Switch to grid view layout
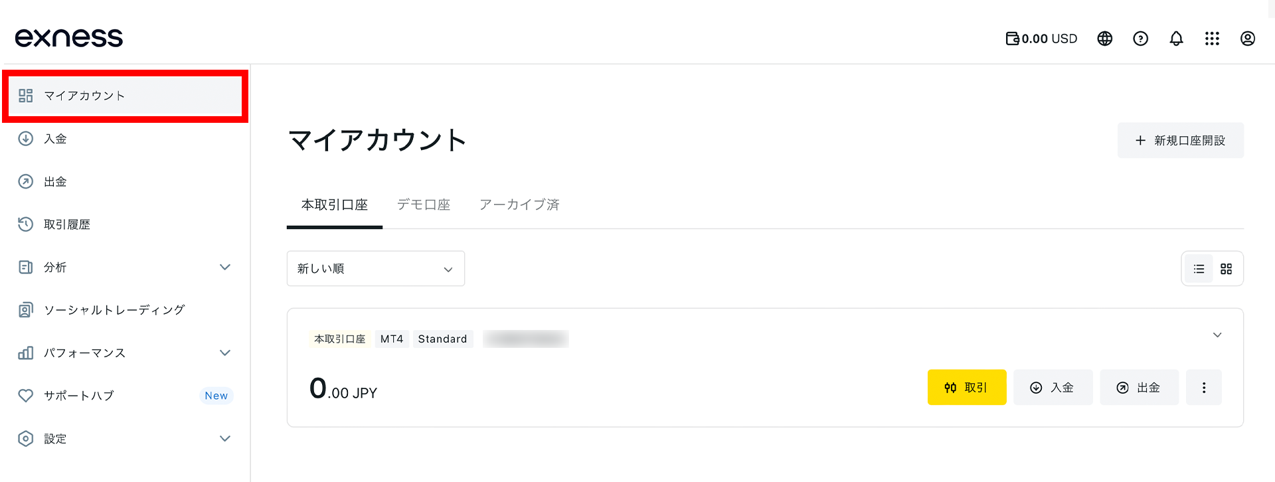The width and height of the screenshot is (1275, 482). (x=1226, y=269)
